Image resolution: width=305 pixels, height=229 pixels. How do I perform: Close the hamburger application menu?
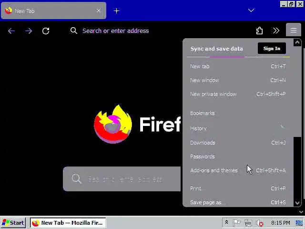[294, 31]
